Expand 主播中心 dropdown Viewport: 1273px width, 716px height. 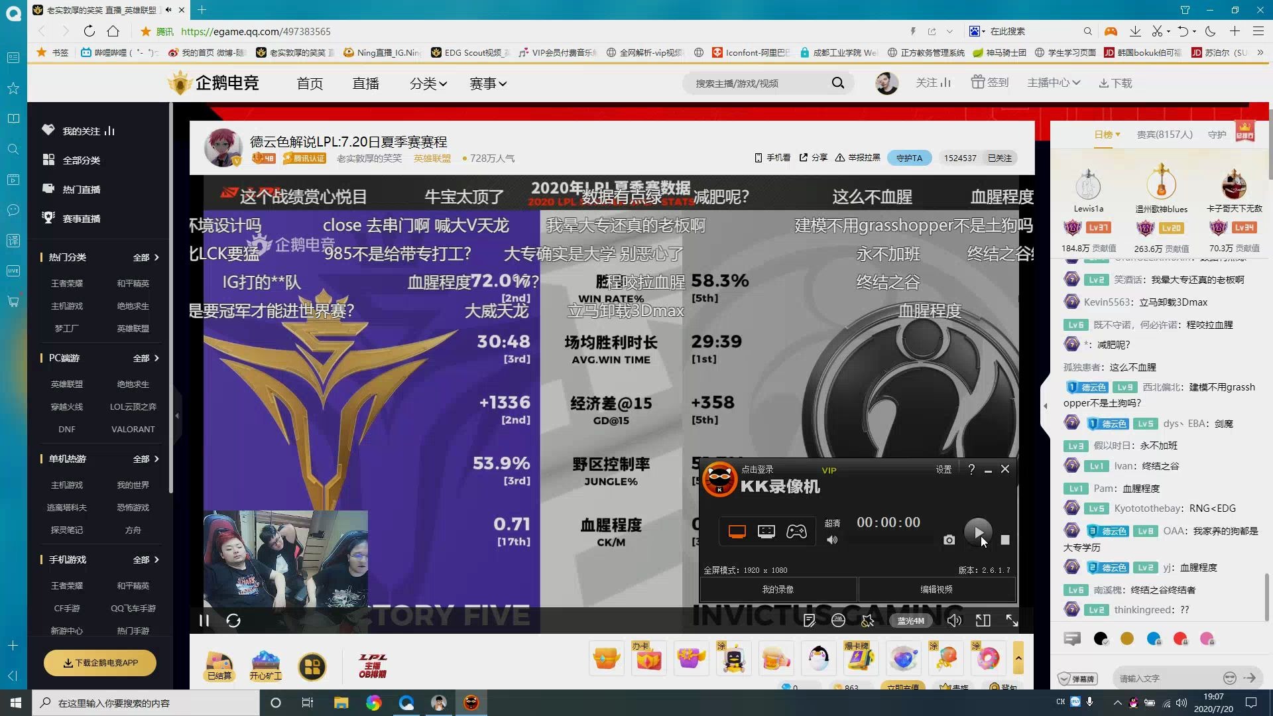click(x=1054, y=83)
